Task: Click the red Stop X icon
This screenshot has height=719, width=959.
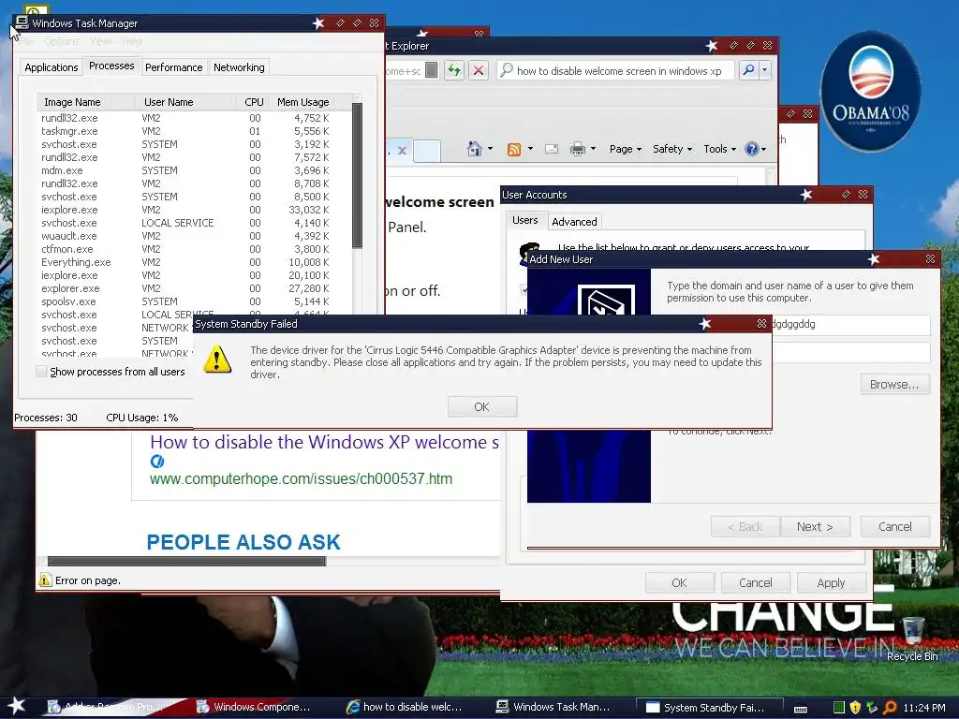Action: 479,70
